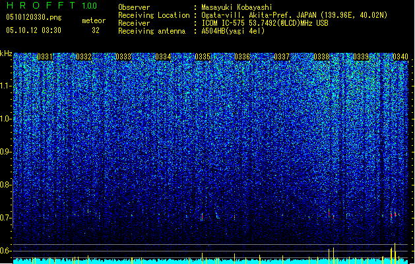This screenshot has width=415, height=264.
Task: Click the Receiver label
Action: pos(134,23)
